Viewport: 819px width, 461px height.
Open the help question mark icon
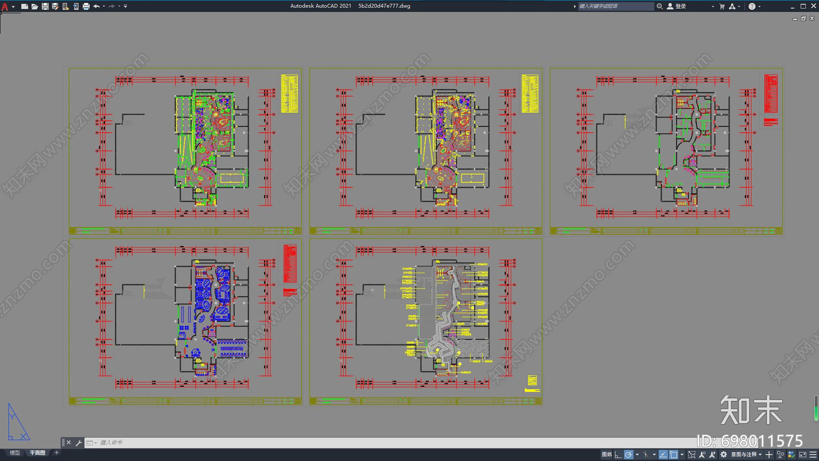752,6
